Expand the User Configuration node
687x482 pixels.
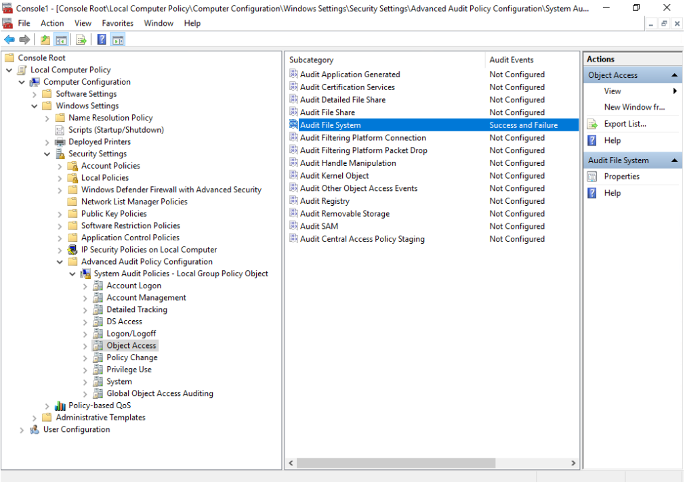pyautogui.click(x=22, y=430)
